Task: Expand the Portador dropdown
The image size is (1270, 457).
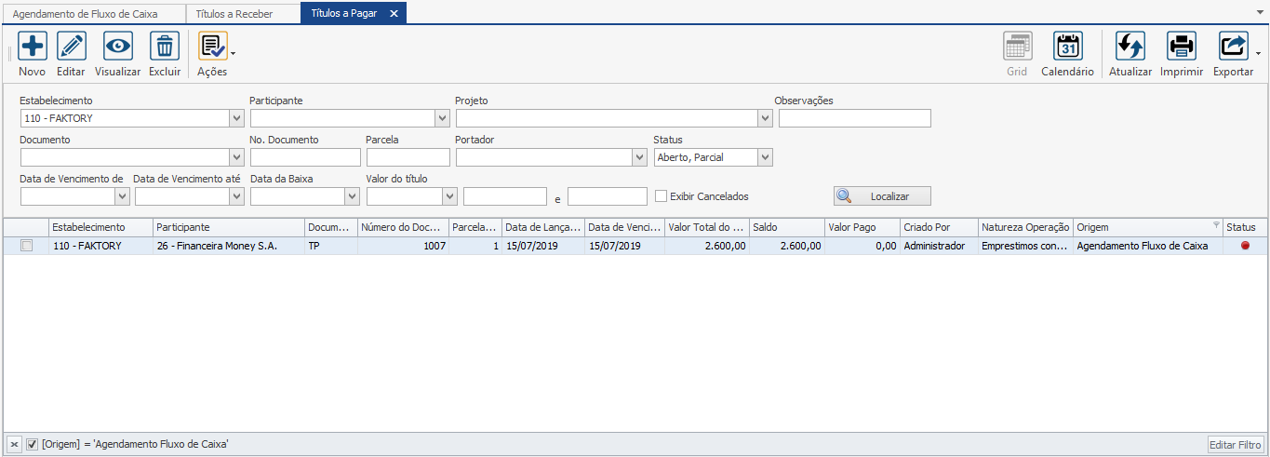Action: click(639, 157)
